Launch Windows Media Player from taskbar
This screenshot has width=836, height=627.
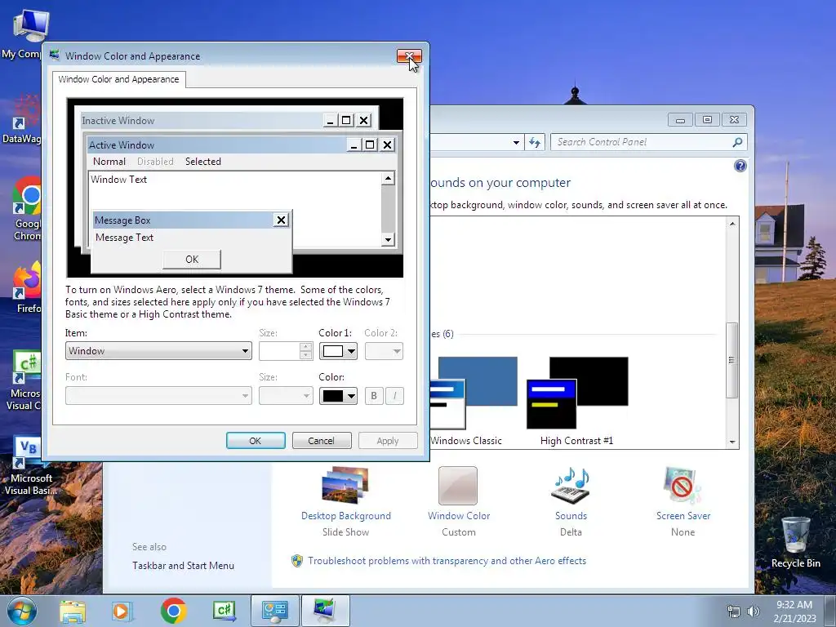pos(122,611)
